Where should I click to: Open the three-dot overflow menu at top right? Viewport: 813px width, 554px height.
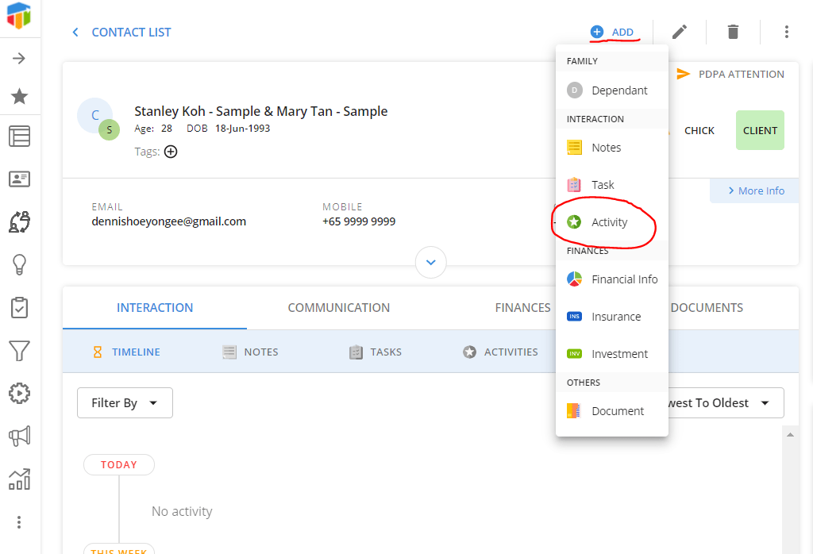click(786, 32)
